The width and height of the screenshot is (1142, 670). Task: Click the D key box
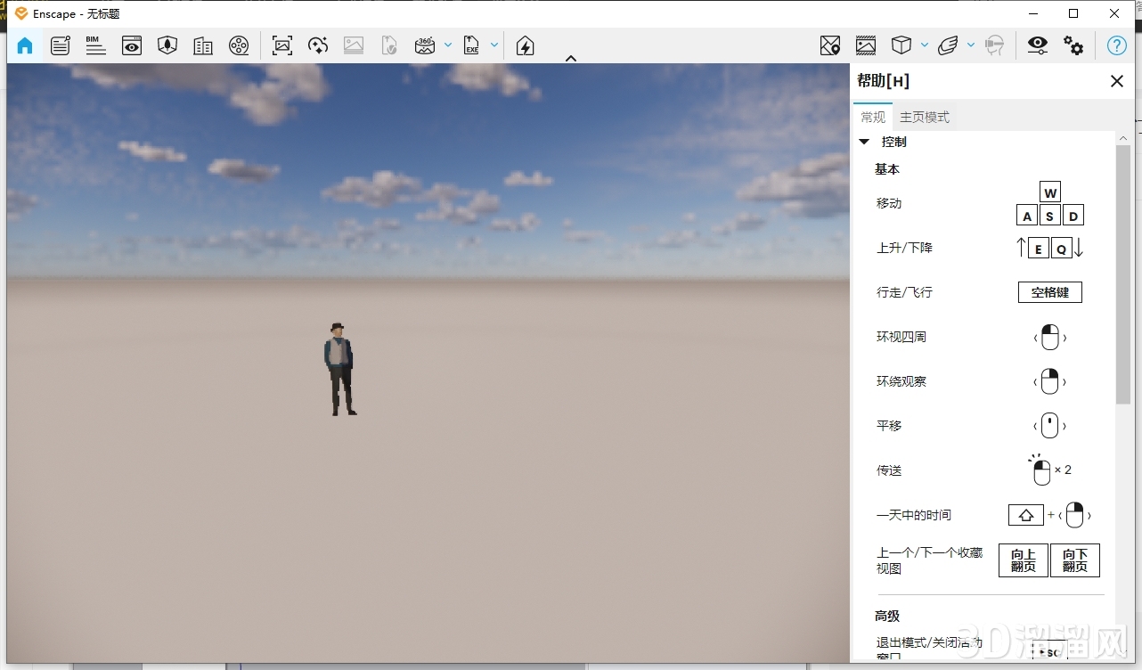[x=1073, y=216]
